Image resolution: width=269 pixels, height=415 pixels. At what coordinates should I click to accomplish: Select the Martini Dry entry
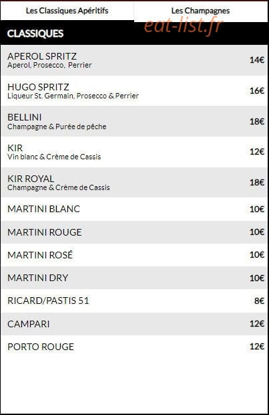(x=134, y=278)
